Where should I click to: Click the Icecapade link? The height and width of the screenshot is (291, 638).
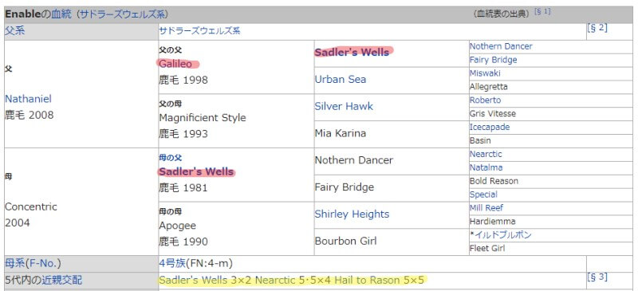click(x=490, y=127)
